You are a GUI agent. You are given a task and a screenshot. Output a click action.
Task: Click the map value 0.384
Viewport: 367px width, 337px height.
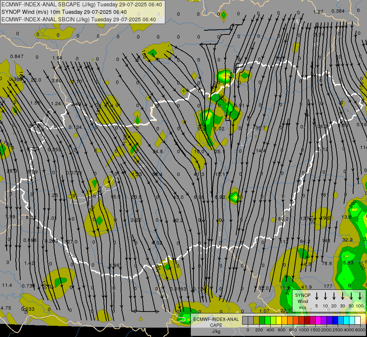point(338,11)
